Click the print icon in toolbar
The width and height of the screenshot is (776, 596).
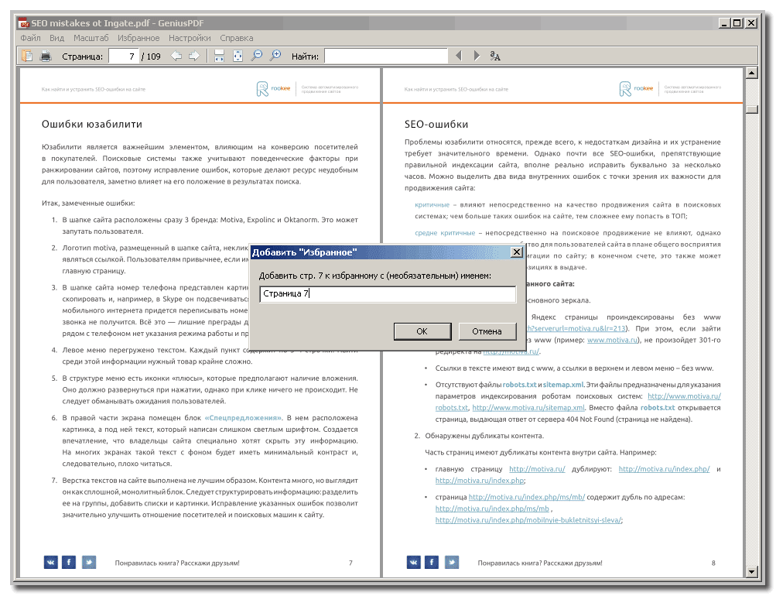click(x=46, y=56)
